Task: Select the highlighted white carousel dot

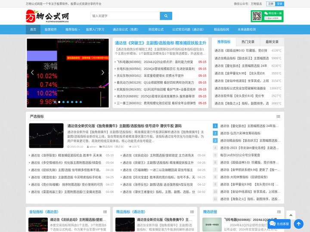Action: coord(59,102)
